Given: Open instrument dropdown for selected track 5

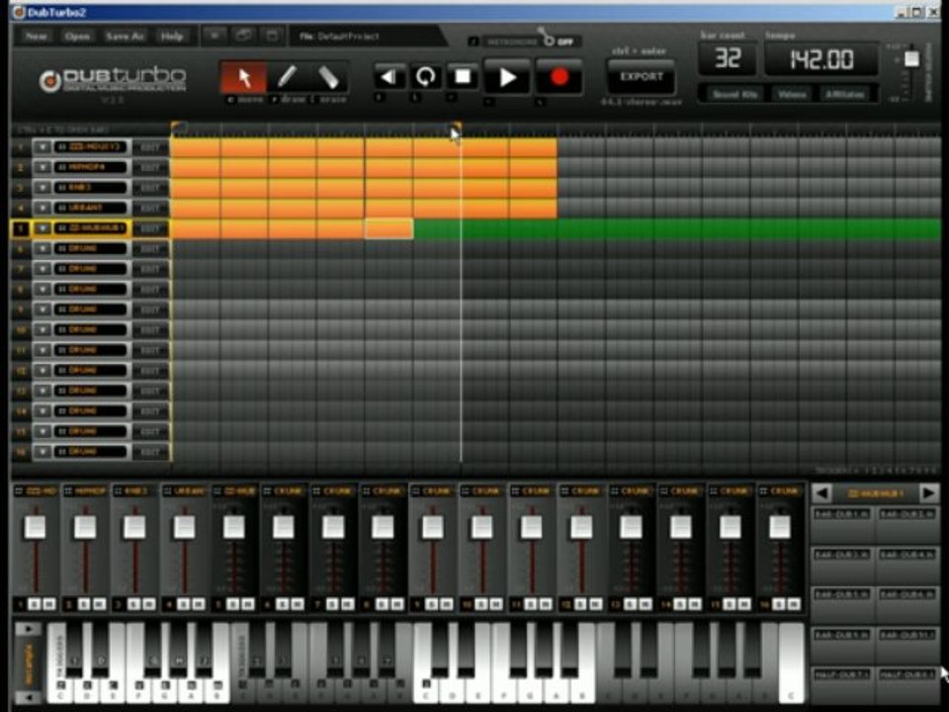Looking at the screenshot, I should (43, 228).
